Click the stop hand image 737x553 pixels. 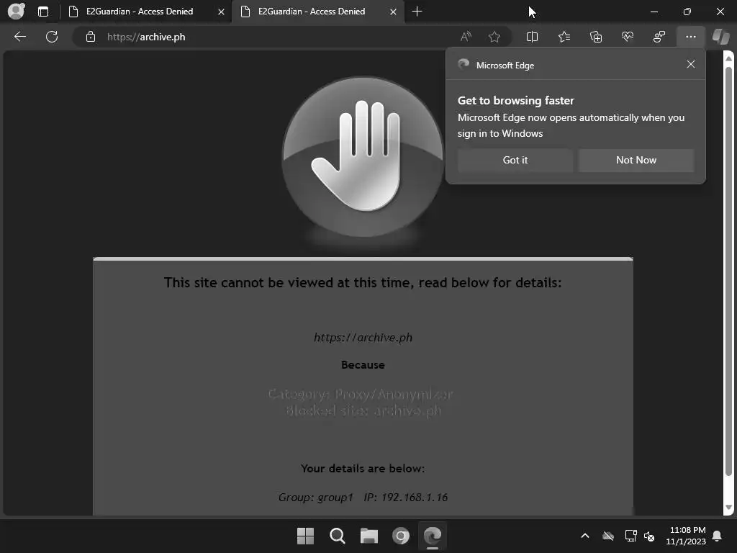(x=363, y=158)
